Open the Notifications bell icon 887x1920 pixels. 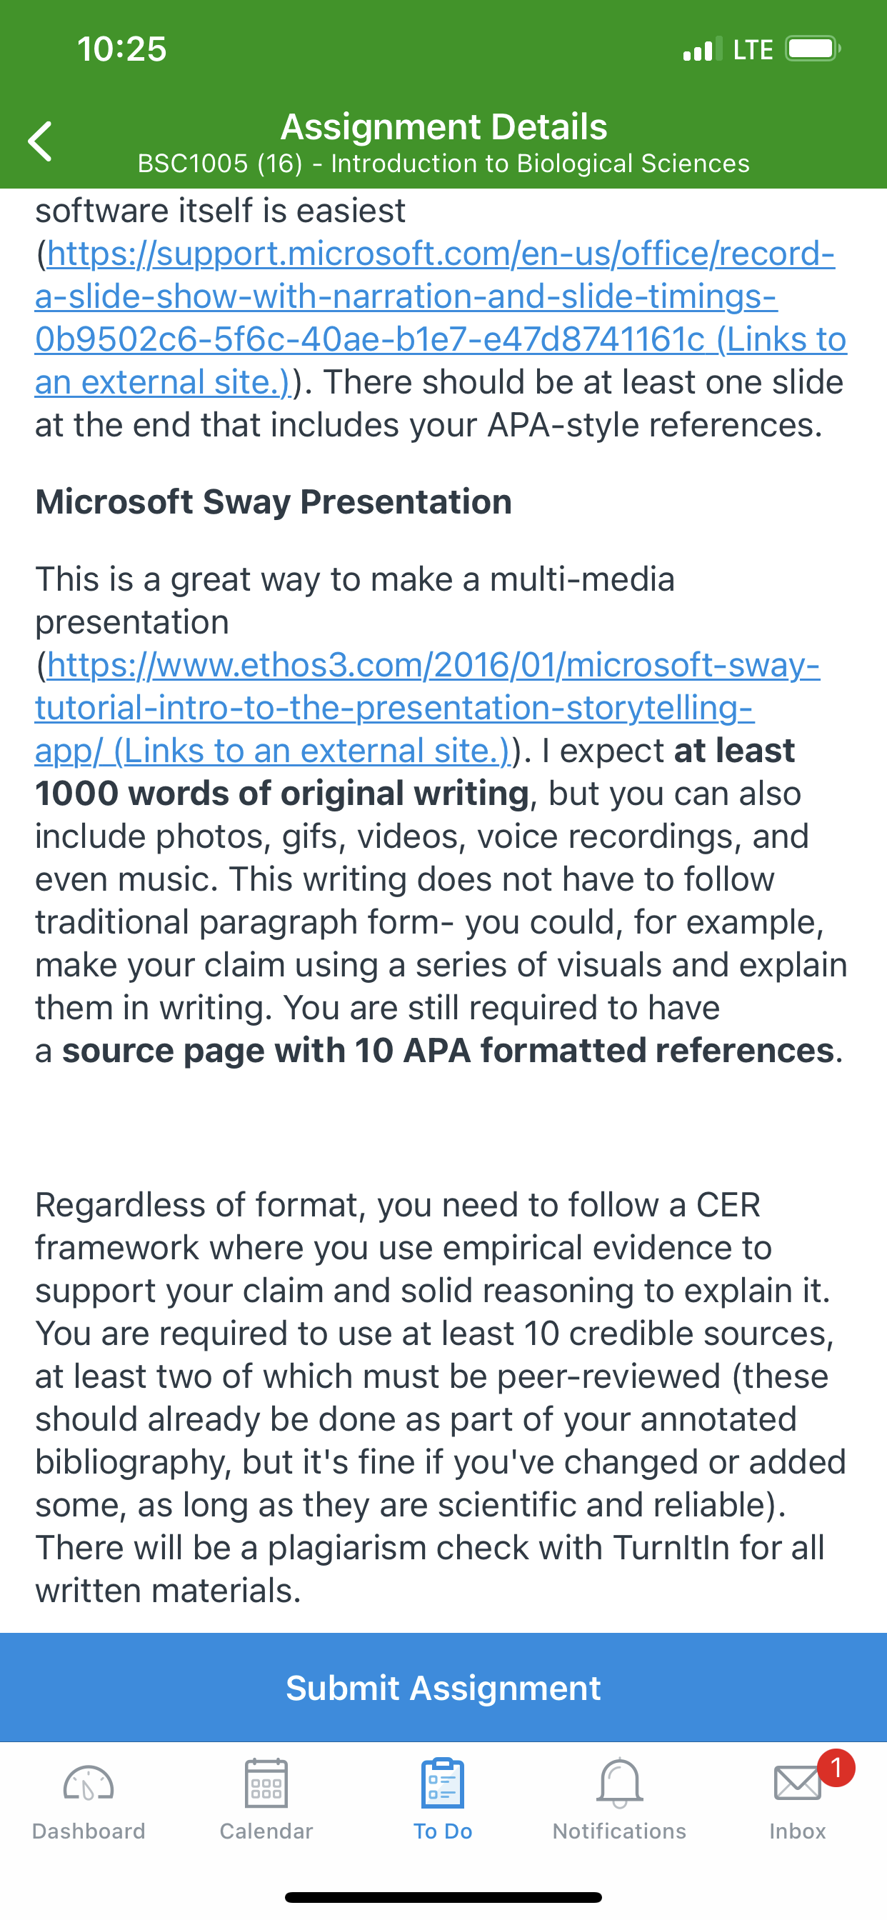pos(619,1783)
